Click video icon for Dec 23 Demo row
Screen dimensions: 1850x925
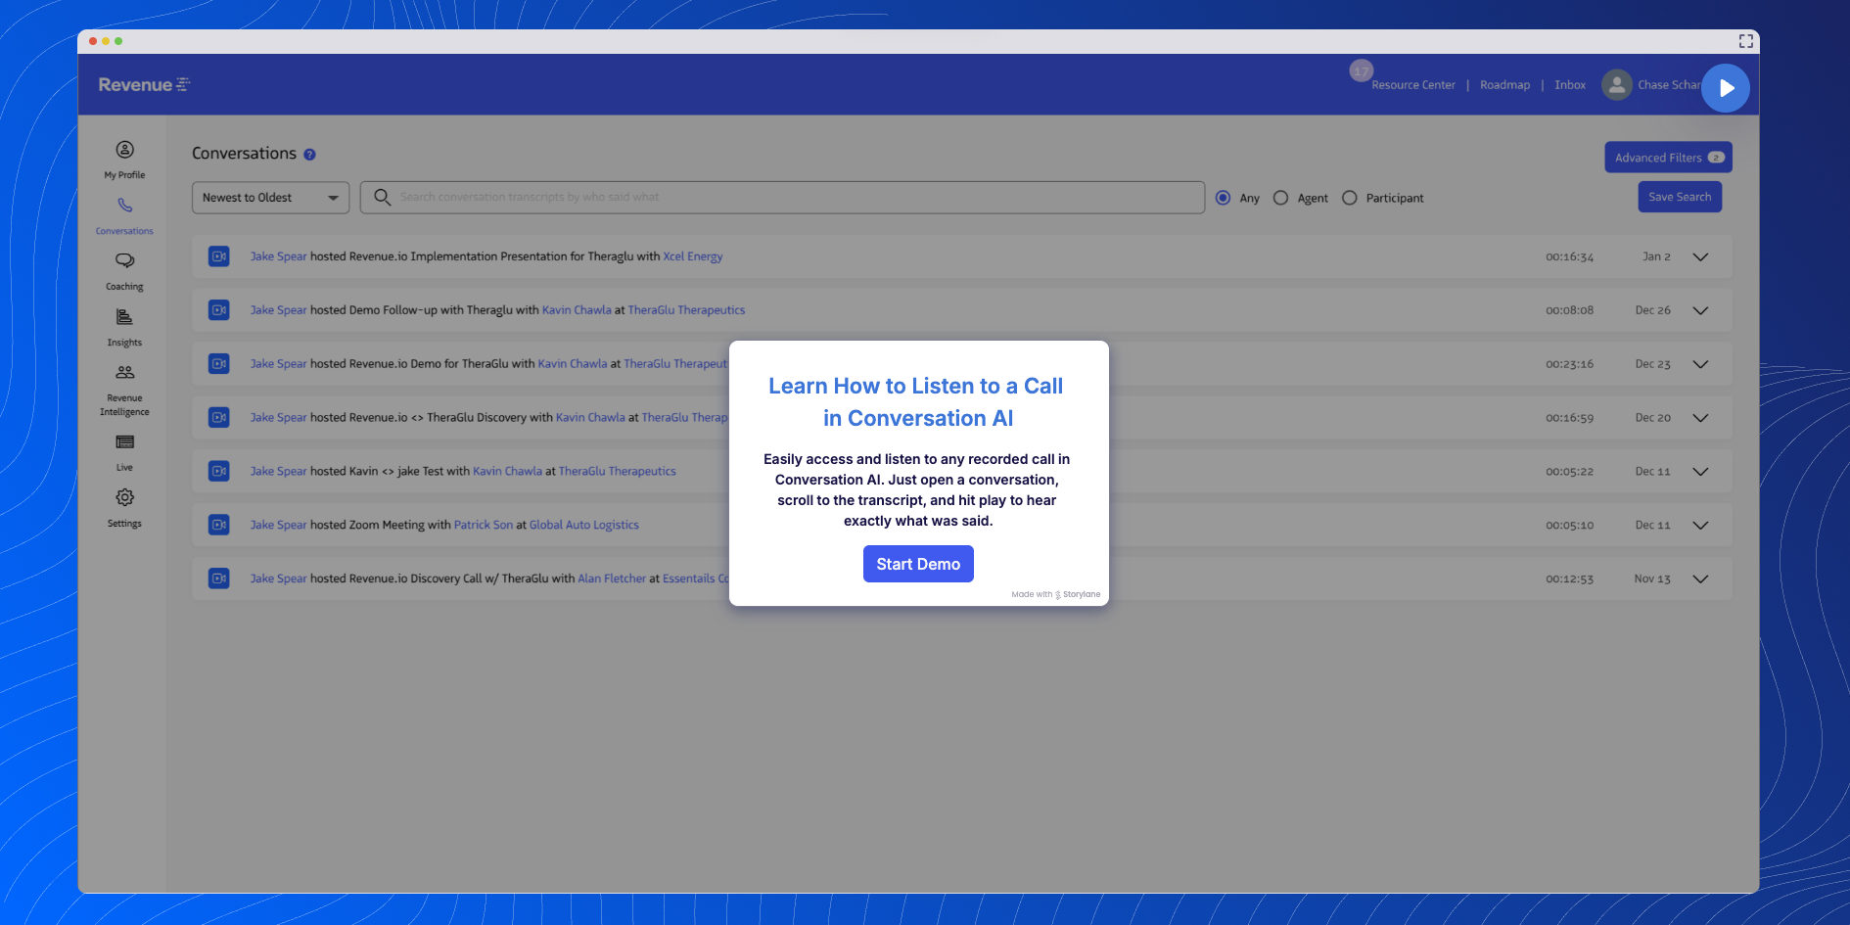click(219, 364)
